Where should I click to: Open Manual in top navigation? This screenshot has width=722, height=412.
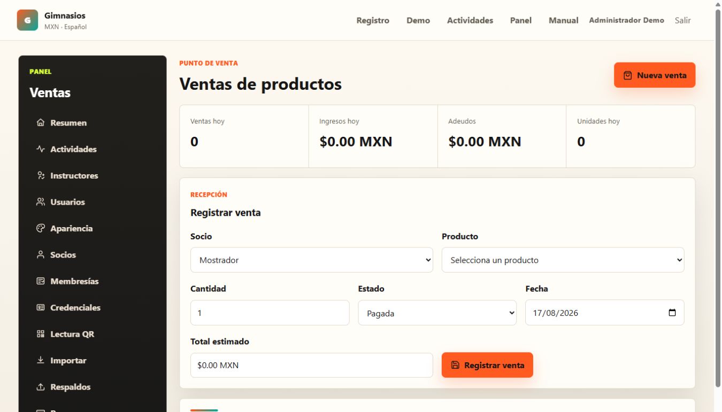564,20
